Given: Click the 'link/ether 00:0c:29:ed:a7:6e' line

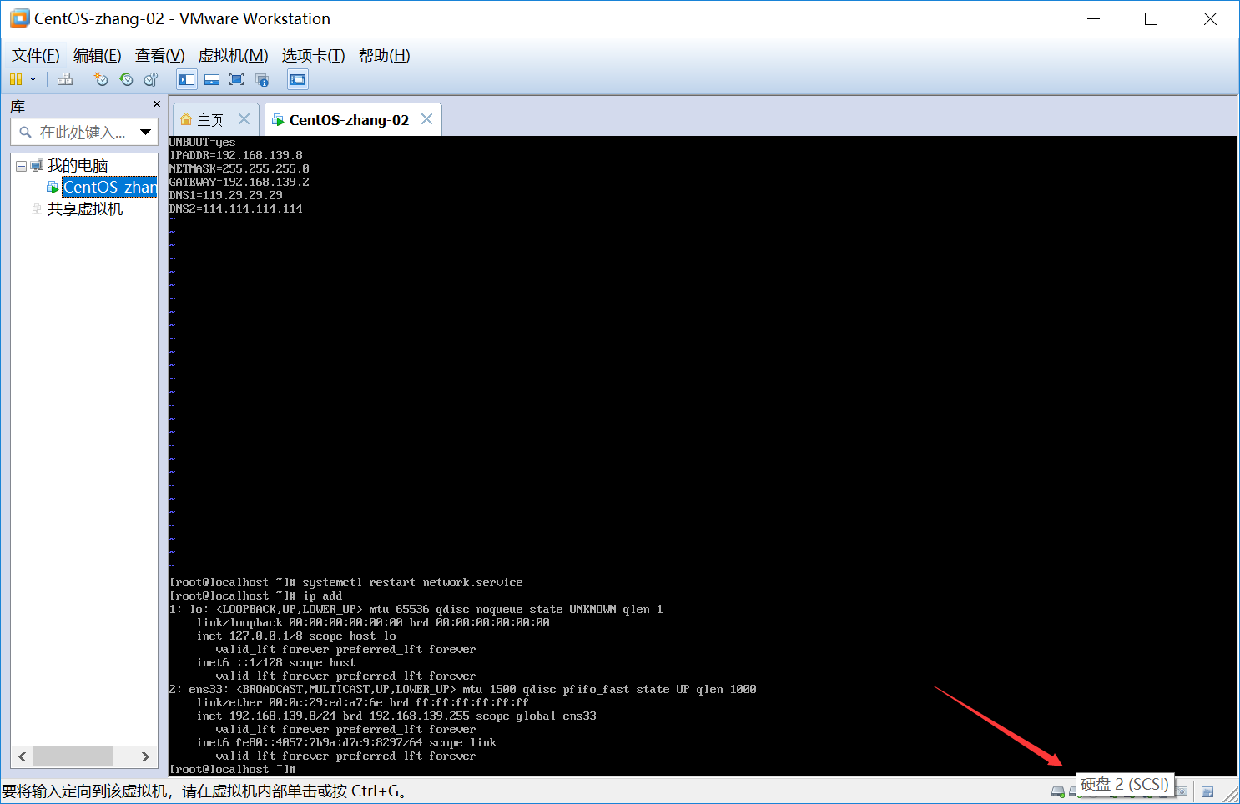Looking at the screenshot, I should point(362,702).
